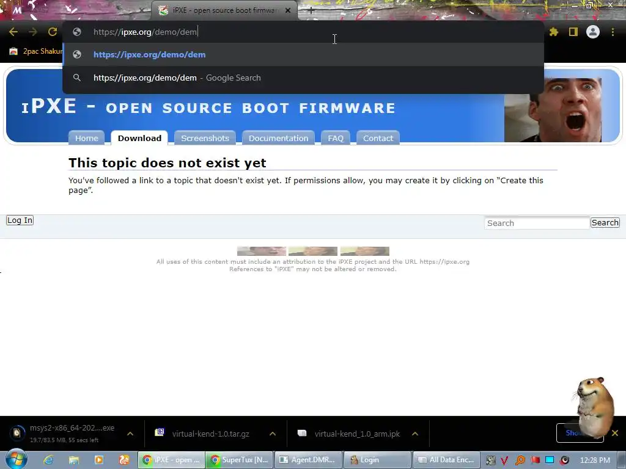Select the https://ipxe.org/demo/dem URL suggestion
This screenshot has height=469, width=626.
[303, 54]
